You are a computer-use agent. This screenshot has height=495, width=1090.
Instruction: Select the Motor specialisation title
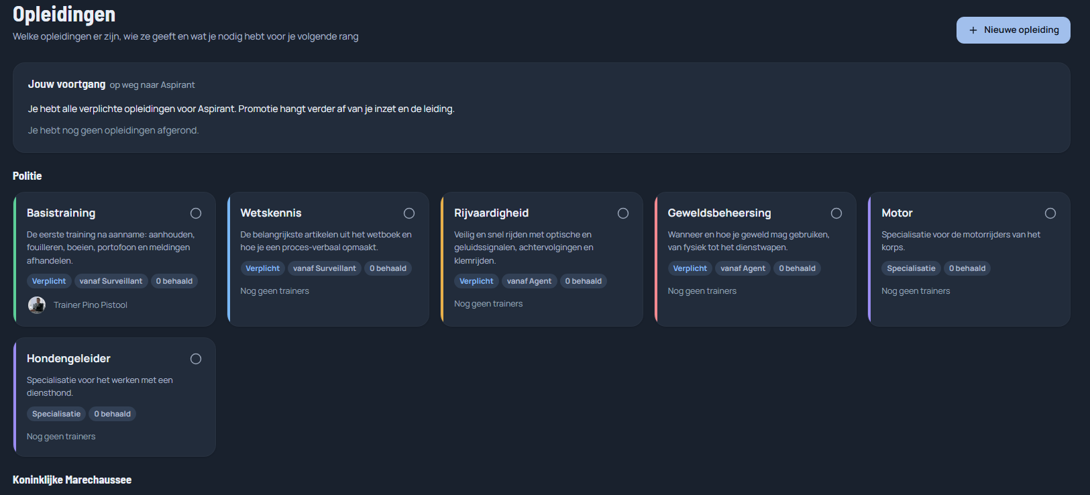point(897,213)
